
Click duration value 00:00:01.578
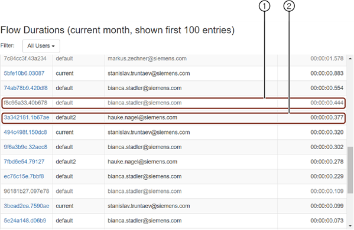click(x=327, y=58)
